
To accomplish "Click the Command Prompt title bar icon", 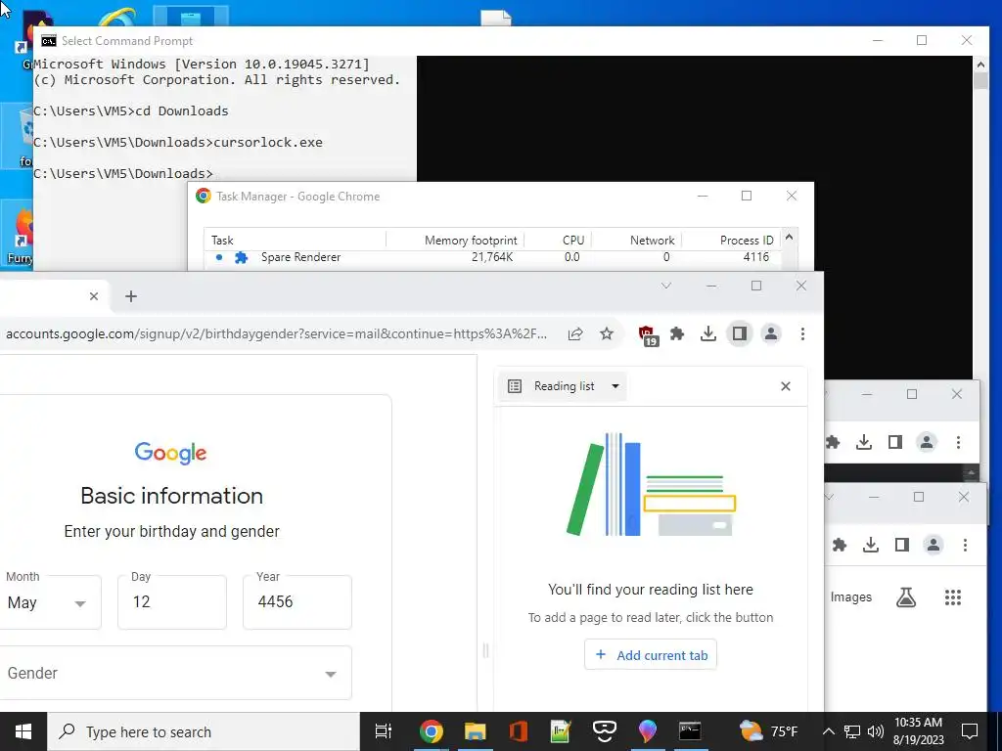I will coord(49,41).
